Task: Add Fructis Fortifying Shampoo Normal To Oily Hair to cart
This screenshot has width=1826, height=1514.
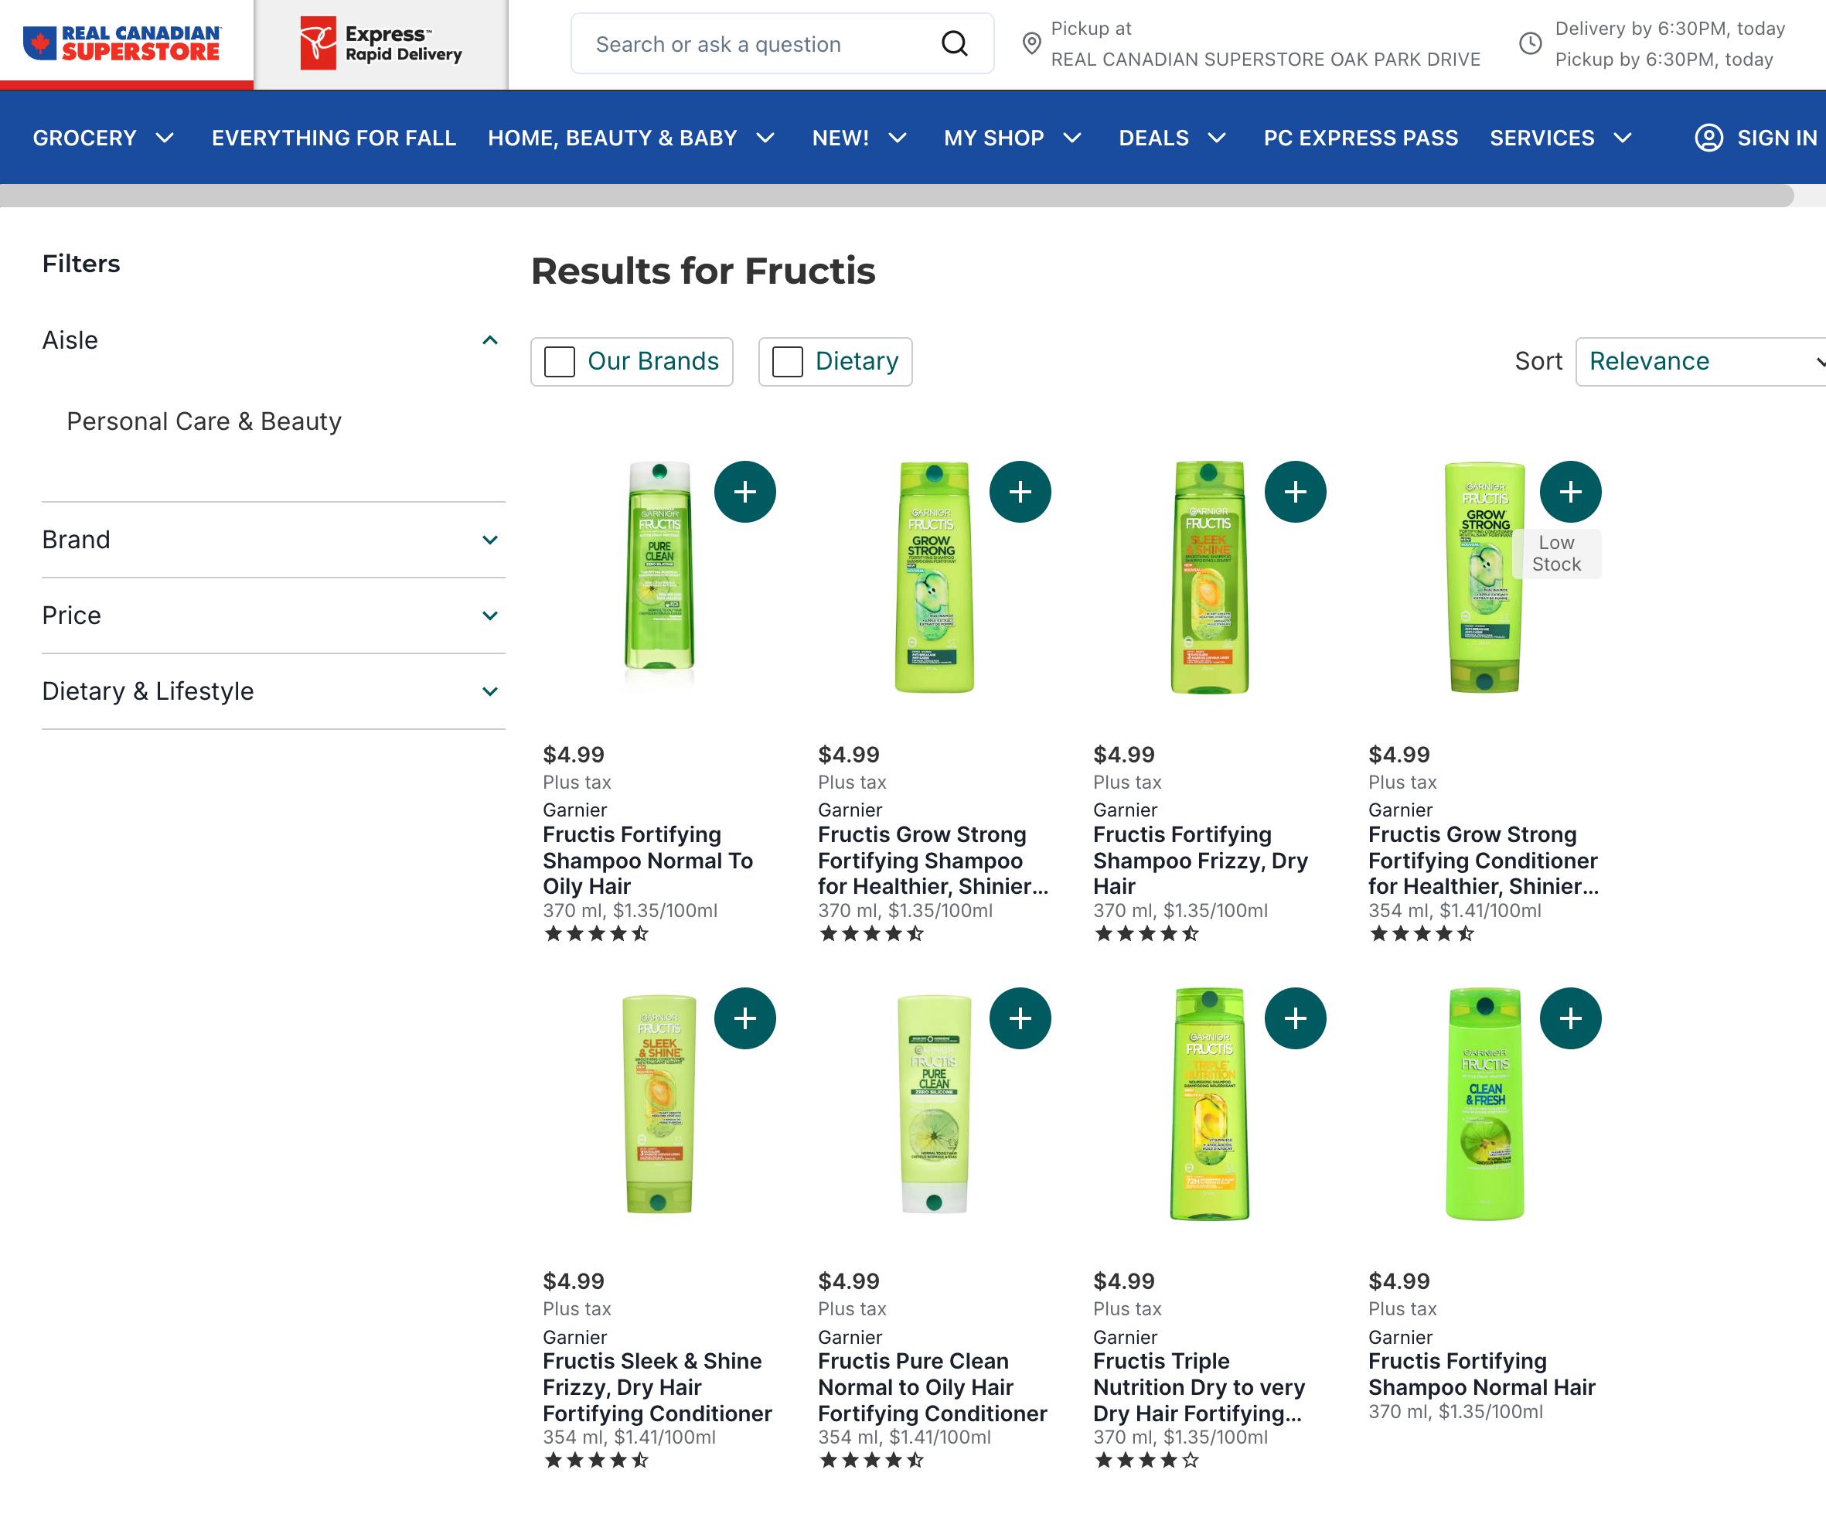Action: (744, 491)
